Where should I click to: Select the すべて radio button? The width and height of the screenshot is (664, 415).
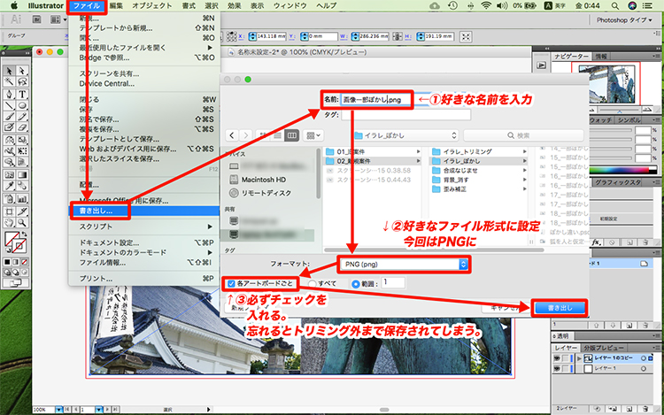click(311, 282)
